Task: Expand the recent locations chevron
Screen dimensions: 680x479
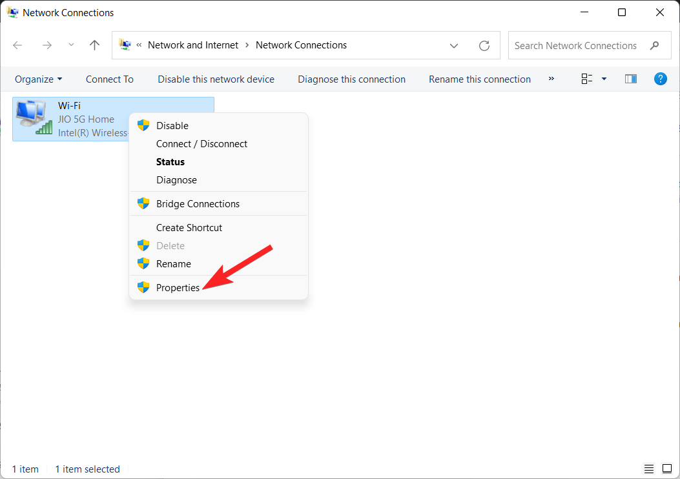Action: [x=71, y=45]
